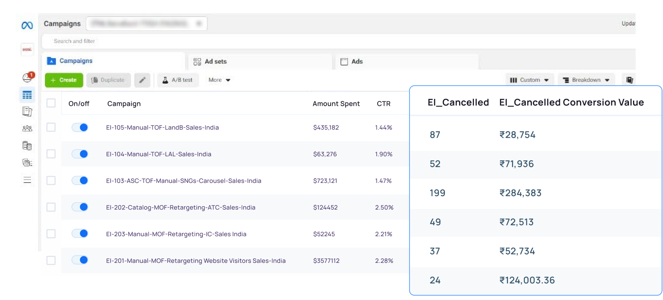The height and width of the screenshot is (300, 663).
Task: Click the Search and filter field
Action: 162,41
